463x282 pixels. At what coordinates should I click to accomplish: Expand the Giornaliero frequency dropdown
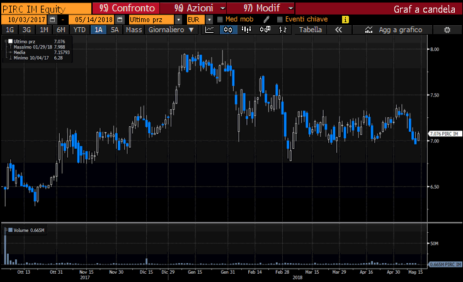pyautogui.click(x=170, y=30)
